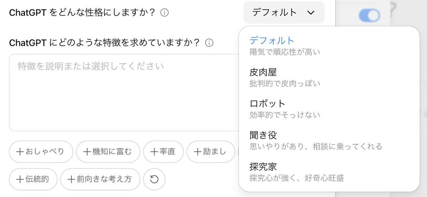
Task: Click info icon beside 特徴 question
Action: [209, 43]
